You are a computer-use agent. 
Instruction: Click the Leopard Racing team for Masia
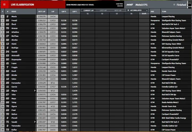click(x=168, y=17)
